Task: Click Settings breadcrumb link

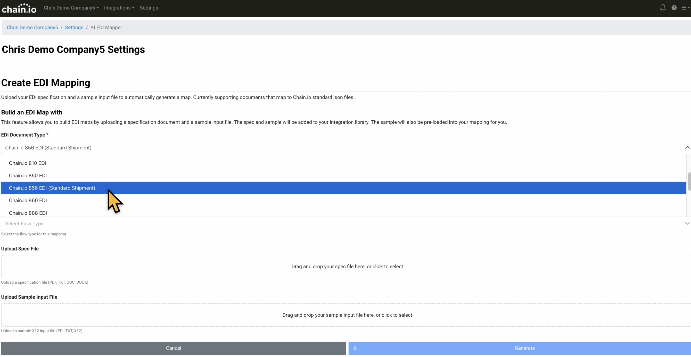Action: (x=74, y=28)
